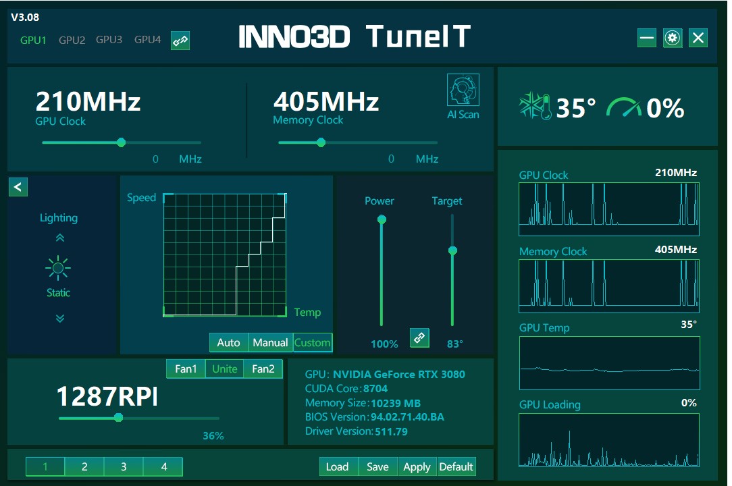
Task: Click the Static lighting sun icon
Action: pyautogui.click(x=58, y=268)
